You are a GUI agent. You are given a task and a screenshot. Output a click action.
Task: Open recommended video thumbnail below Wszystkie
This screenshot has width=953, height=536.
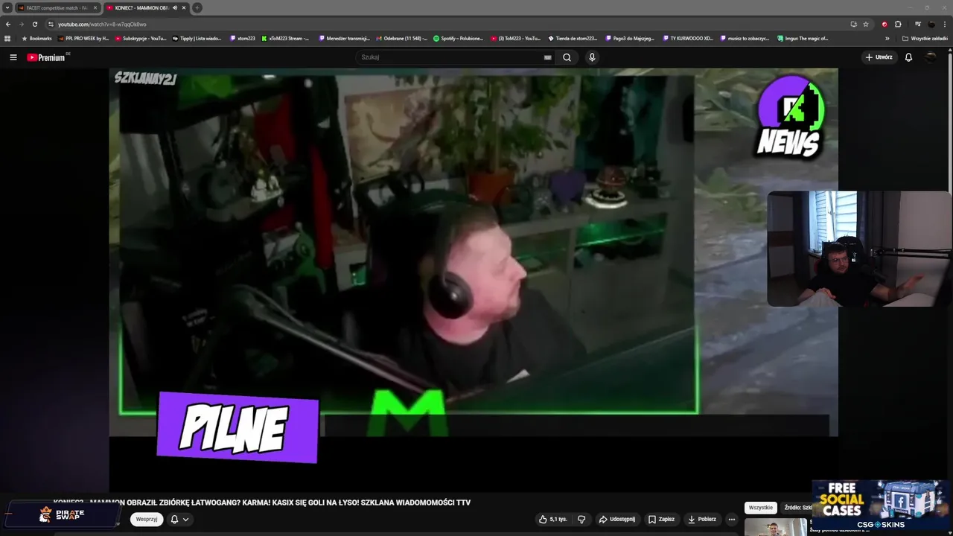click(x=775, y=527)
